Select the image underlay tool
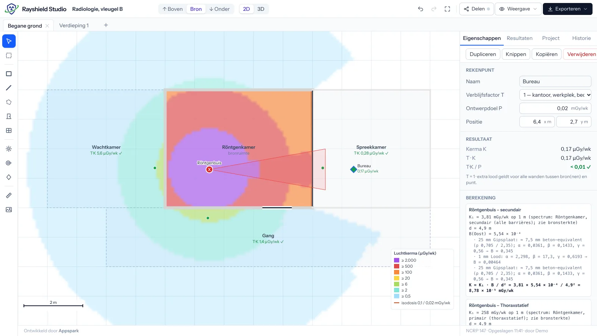This screenshot has width=597, height=336. pyautogui.click(x=9, y=210)
